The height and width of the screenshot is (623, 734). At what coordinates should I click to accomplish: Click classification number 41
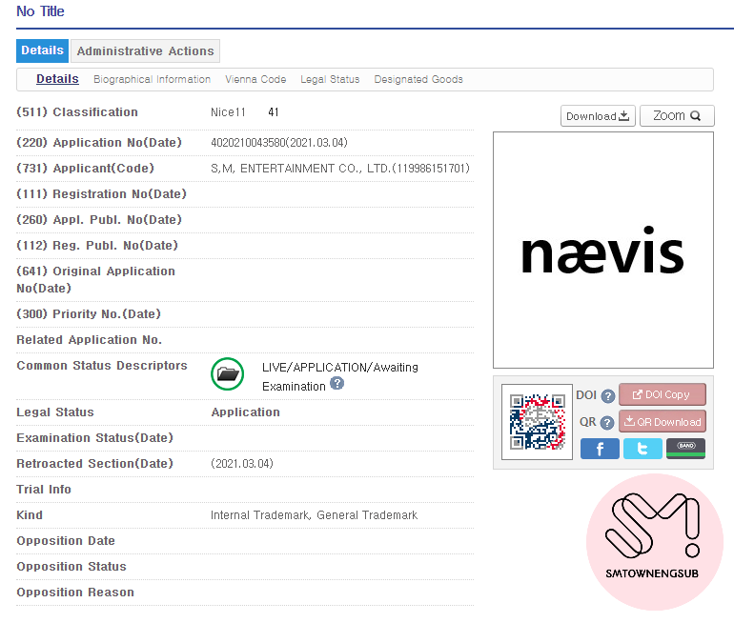[x=274, y=112]
